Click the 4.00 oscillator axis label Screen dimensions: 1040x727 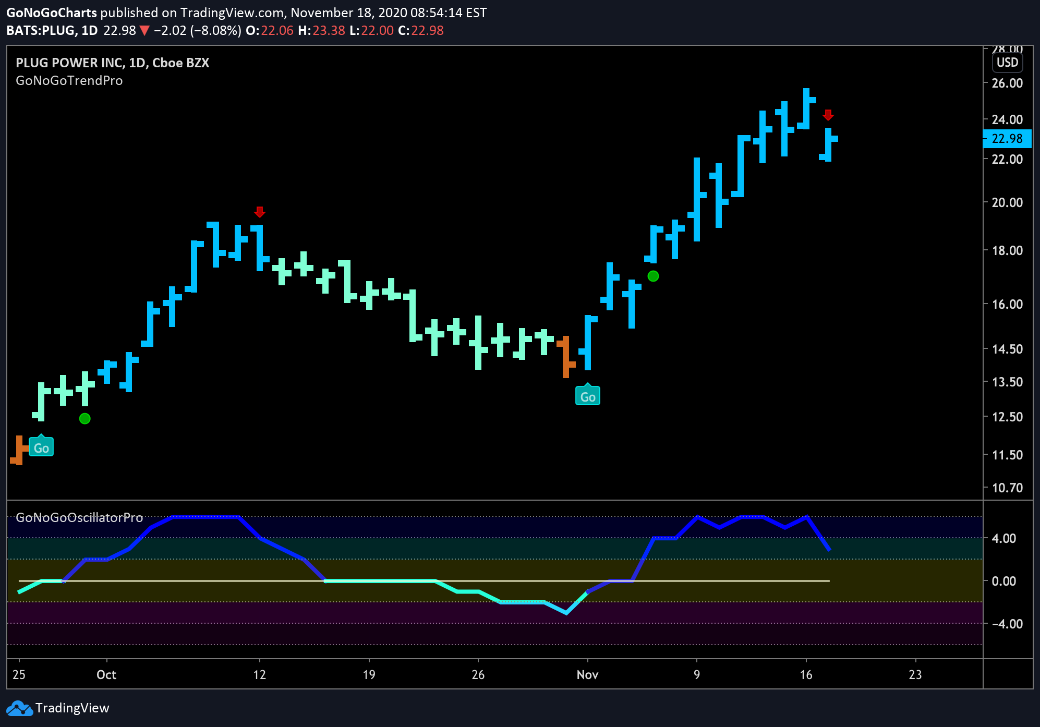[x=1003, y=538]
